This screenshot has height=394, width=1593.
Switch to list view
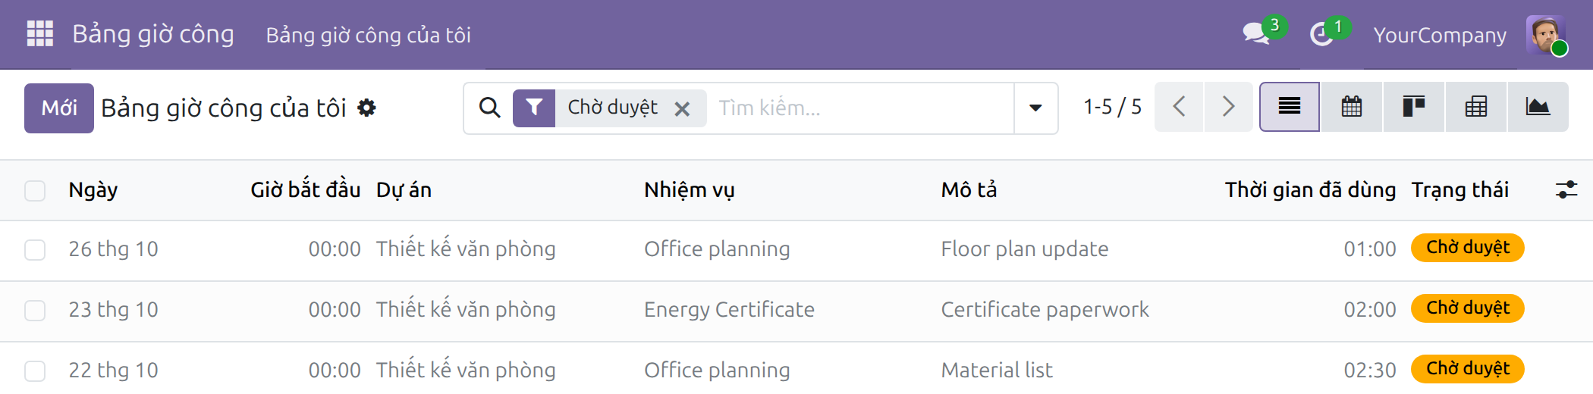click(x=1290, y=107)
